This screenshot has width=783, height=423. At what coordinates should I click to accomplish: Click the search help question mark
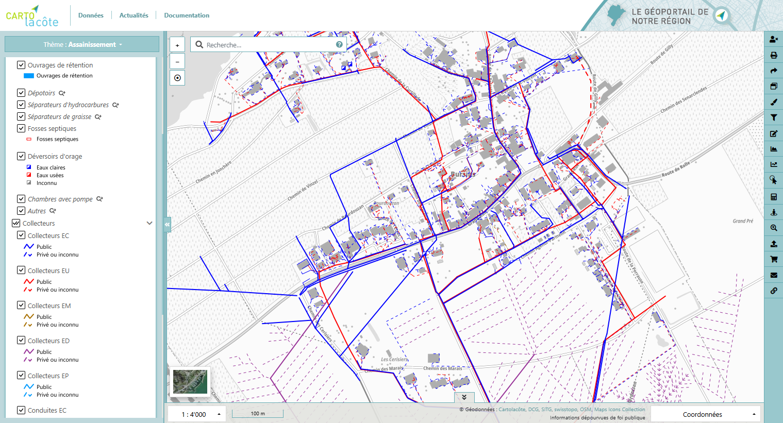[x=339, y=45]
